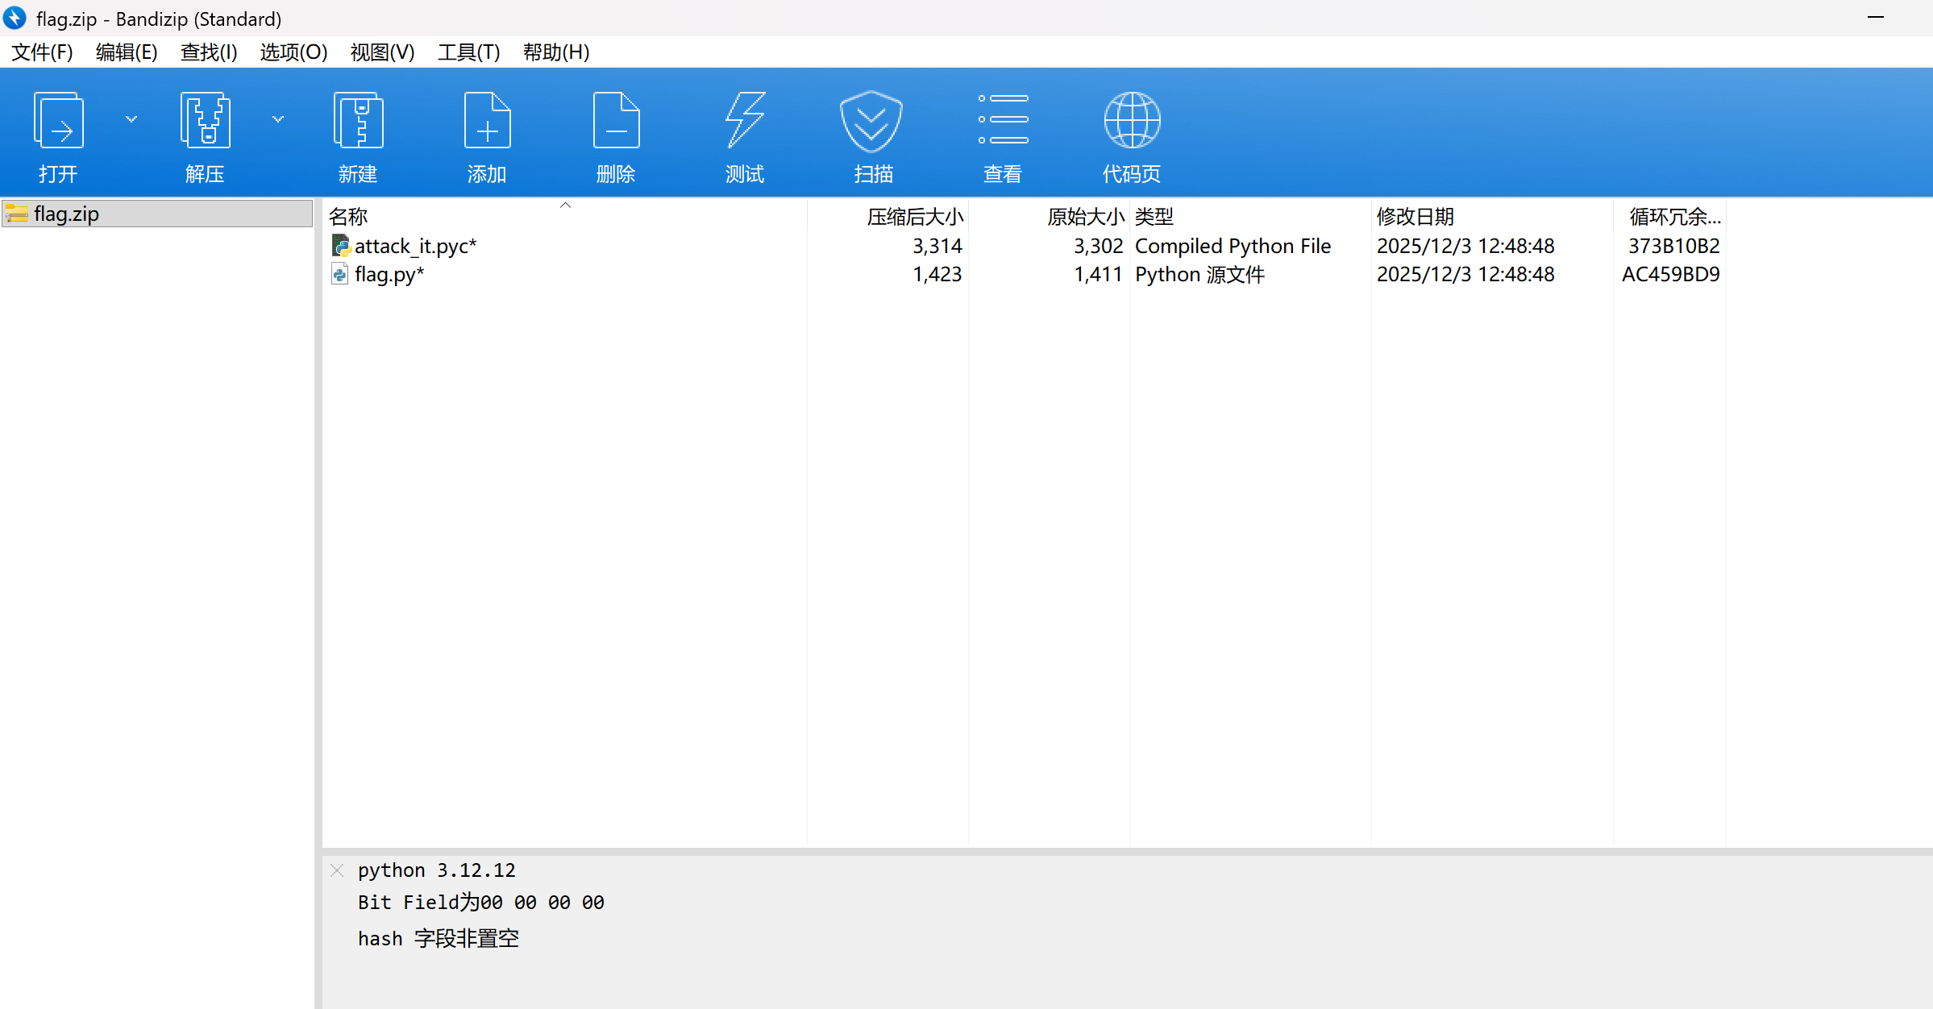The width and height of the screenshot is (1933, 1009).
Task: Click the Python 源文件 type cell
Action: click(1200, 274)
